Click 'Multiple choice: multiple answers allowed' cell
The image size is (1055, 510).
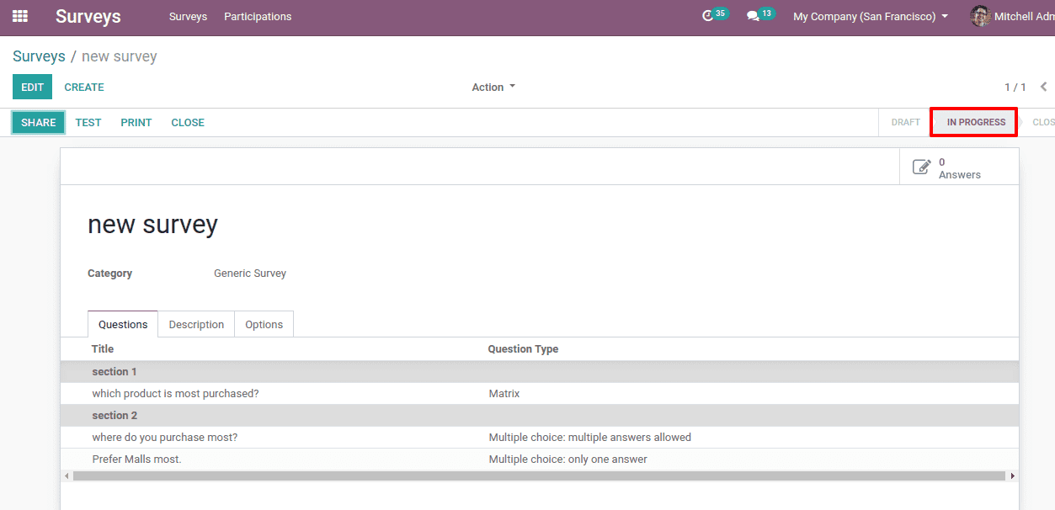590,437
